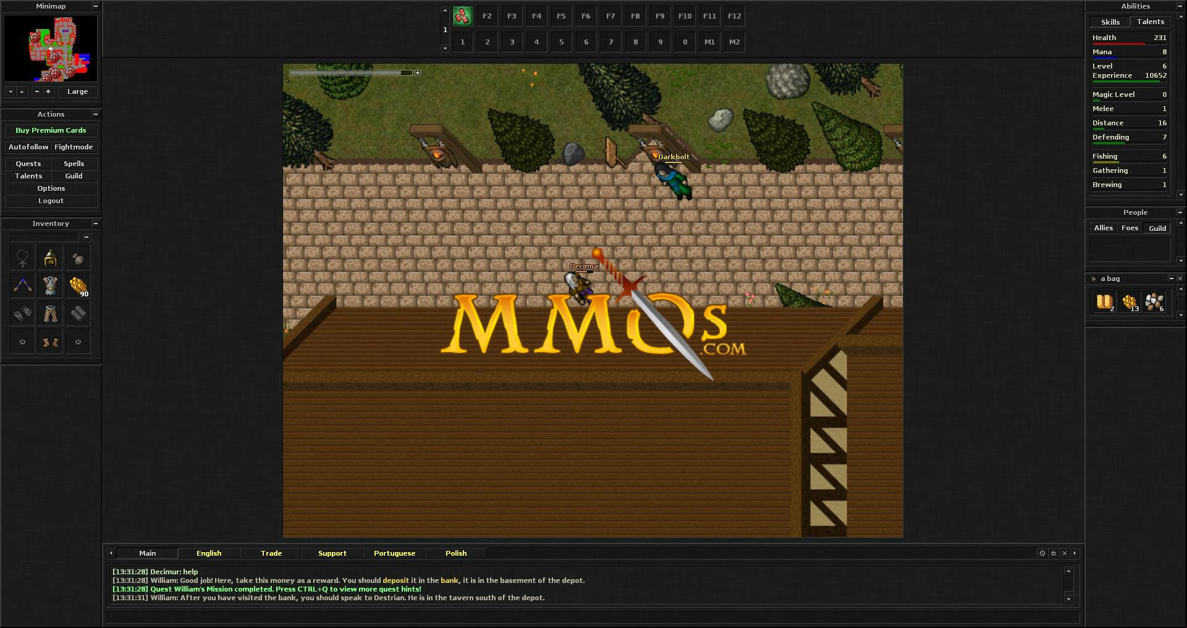The image size is (1187, 628).
Task: Click the orange item stack of 2 in bag
Action: click(1104, 302)
